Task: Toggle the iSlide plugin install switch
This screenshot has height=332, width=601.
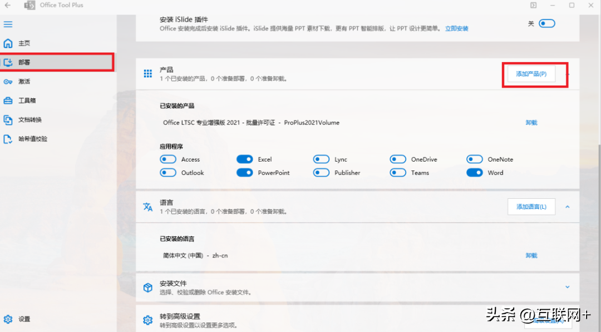Action: (547, 24)
